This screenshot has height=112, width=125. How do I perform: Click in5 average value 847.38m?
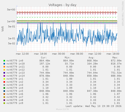[92, 91]
